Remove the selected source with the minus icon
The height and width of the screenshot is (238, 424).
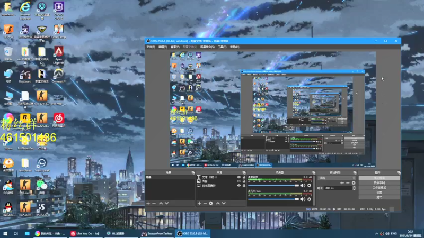click(205, 203)
